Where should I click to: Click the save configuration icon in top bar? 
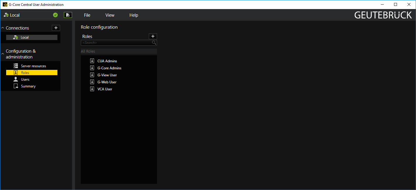68,15
